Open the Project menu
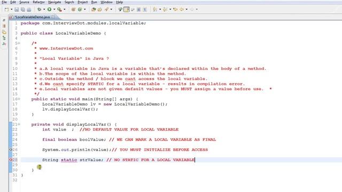Viewport: 342px width, 192px height. pyautogui.click(x=83, y=2)
